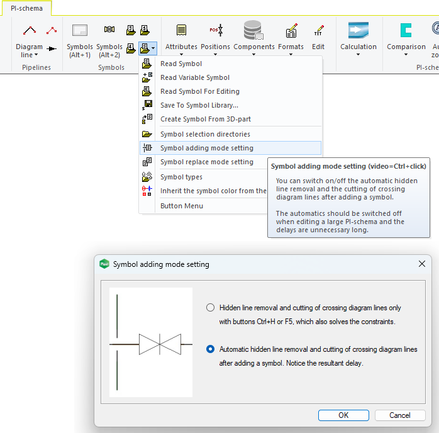Click the Symbols (Alt+2) valve icon
The height and width of the screenshot is (433, 439).
coord(109,30)
